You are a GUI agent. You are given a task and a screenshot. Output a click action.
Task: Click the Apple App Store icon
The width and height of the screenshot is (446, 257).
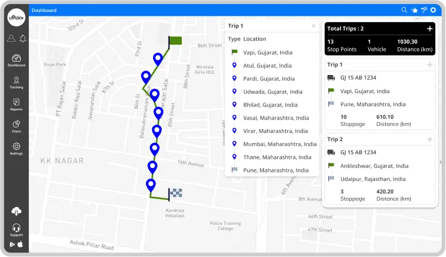pyautogui.click(x=21, y=244)
